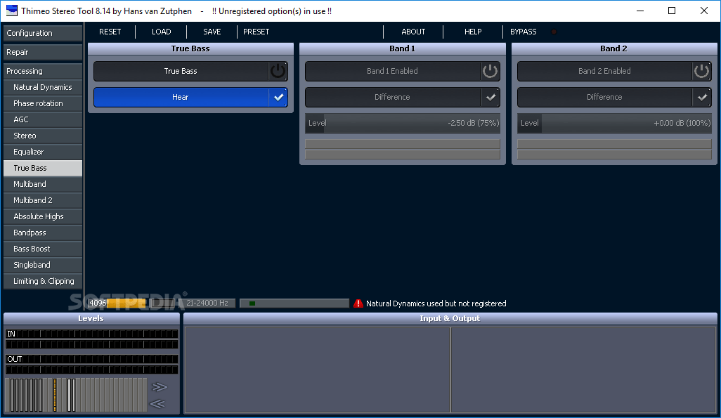721x418 pixels.
Task: Toggle the Band 1 Enabled power icon
Action: pos(490,71)
